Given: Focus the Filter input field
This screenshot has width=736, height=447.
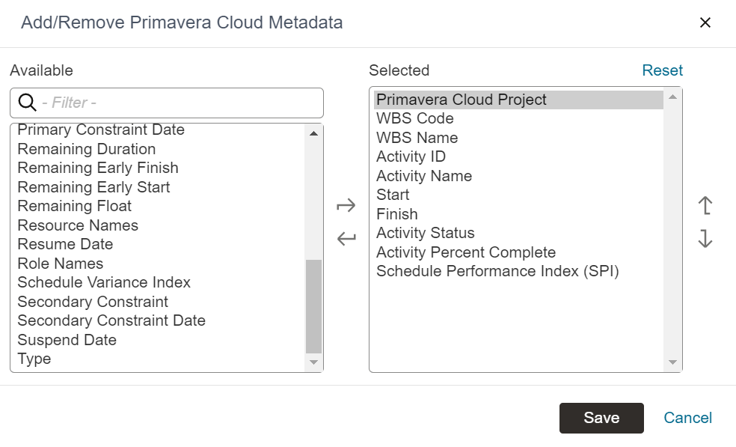Looking at the screenshot, I should (167, 103).
